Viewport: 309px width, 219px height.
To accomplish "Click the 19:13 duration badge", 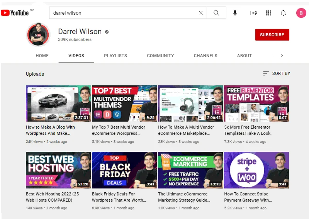I will (216, 184).
